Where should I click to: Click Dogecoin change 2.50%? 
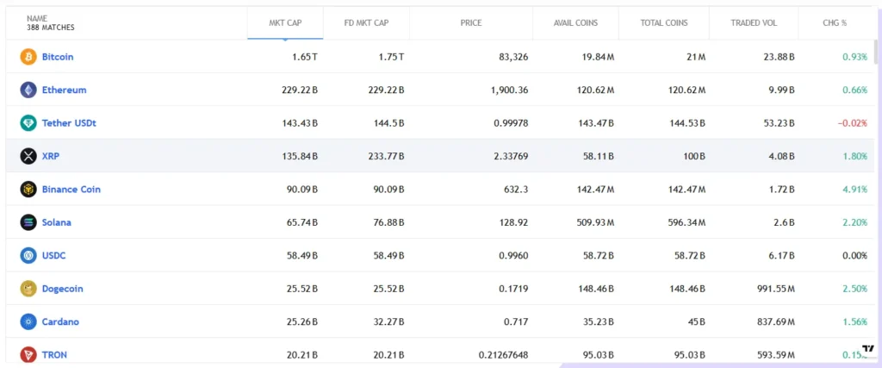tap(855, 289)
